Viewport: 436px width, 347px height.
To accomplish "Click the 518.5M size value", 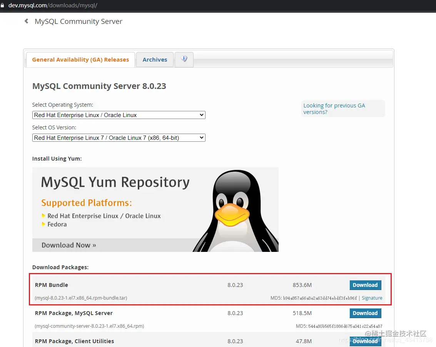I will click(x=302, y=313).
